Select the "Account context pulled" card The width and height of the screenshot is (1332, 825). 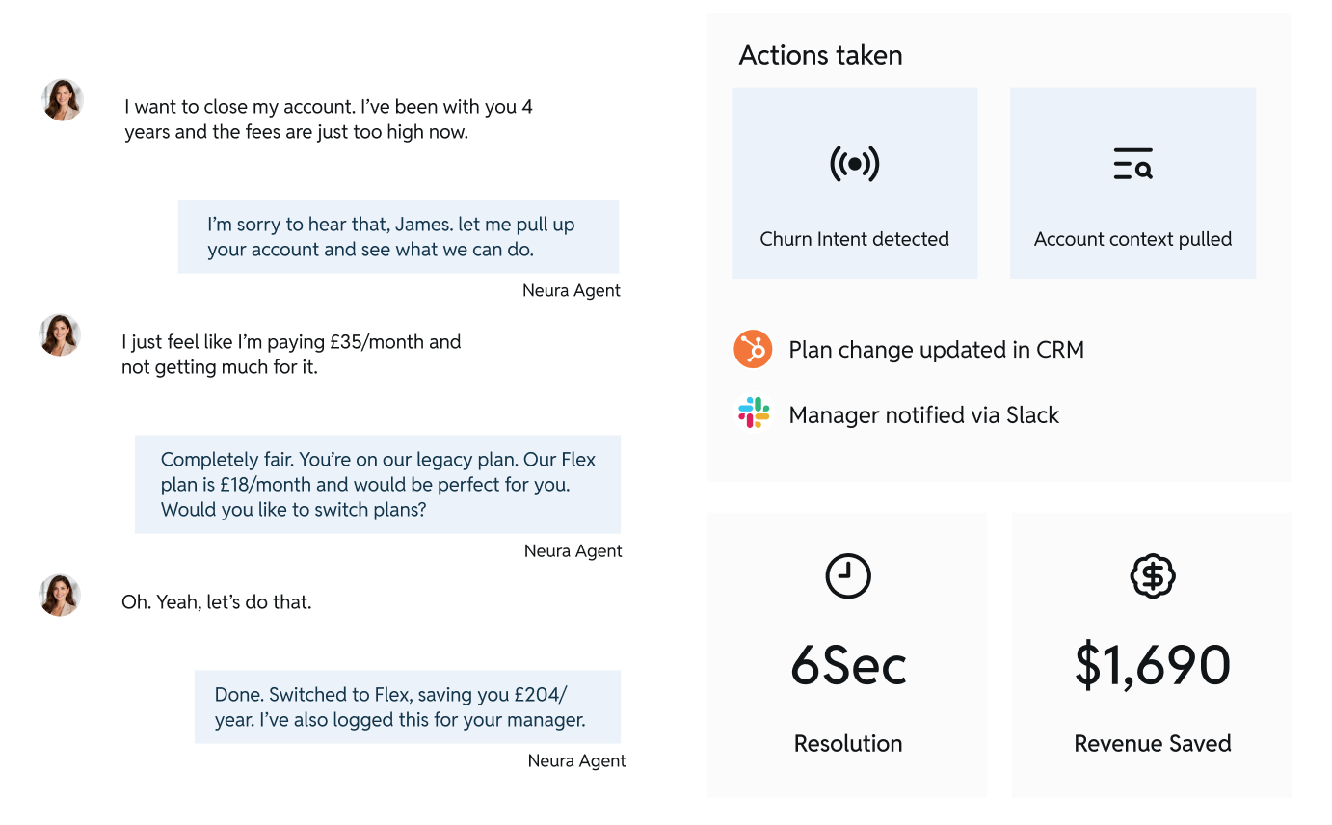click(1132, 183)
